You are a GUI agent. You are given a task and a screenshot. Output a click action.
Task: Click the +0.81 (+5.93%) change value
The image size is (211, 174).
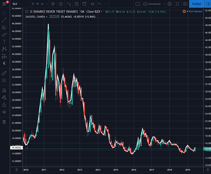[x=157, y=12]
